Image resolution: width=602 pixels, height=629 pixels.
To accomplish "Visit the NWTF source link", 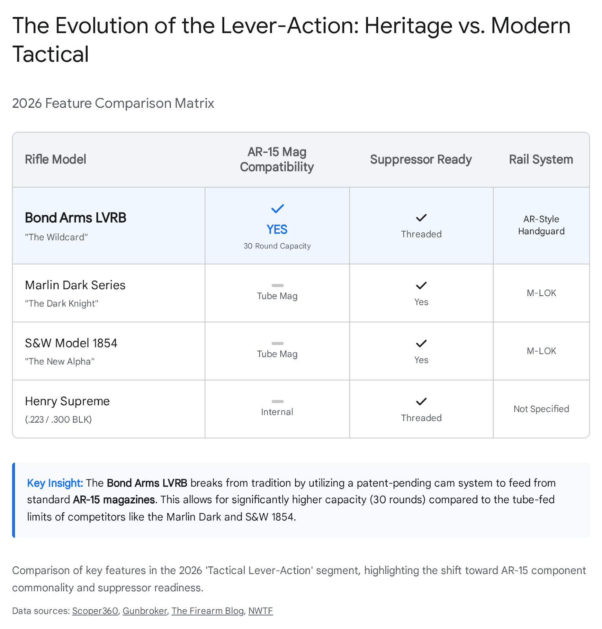I will click(260, 611).
